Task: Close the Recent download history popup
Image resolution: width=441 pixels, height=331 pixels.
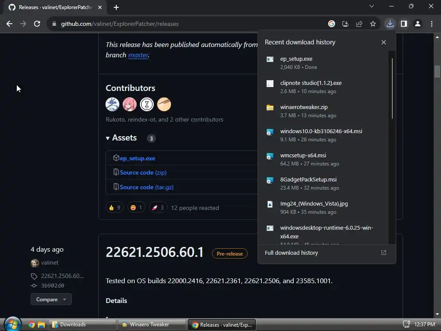Action: click(x=384, y=42)
